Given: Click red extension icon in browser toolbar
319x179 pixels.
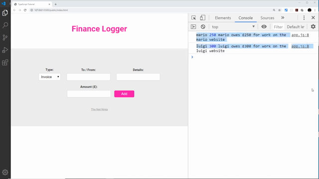Looking at the screenshot, I should [297, 10].
